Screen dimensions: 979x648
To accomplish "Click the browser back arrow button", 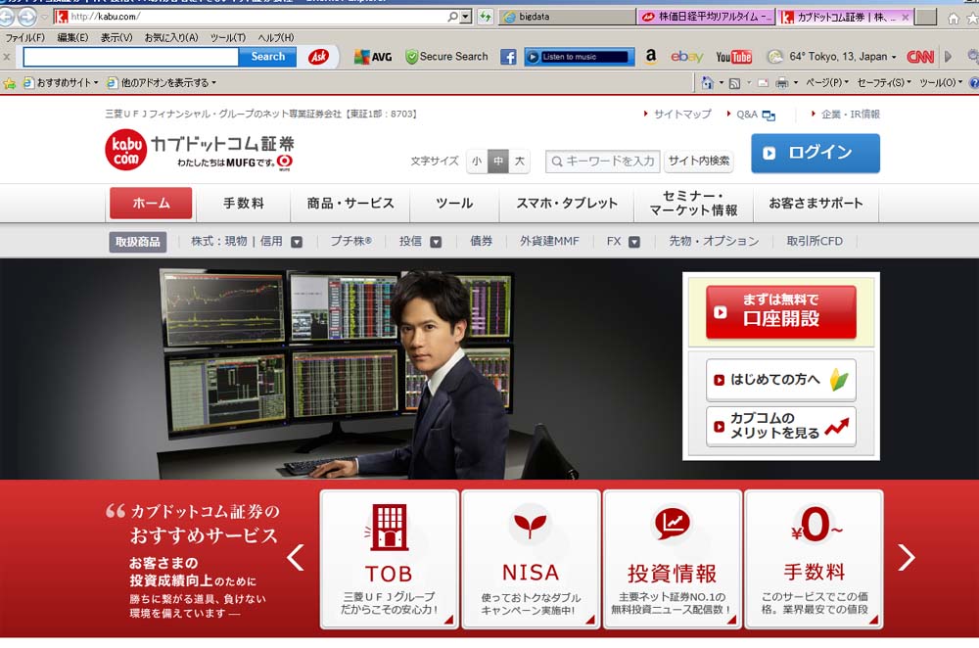I will click(6, 17).
